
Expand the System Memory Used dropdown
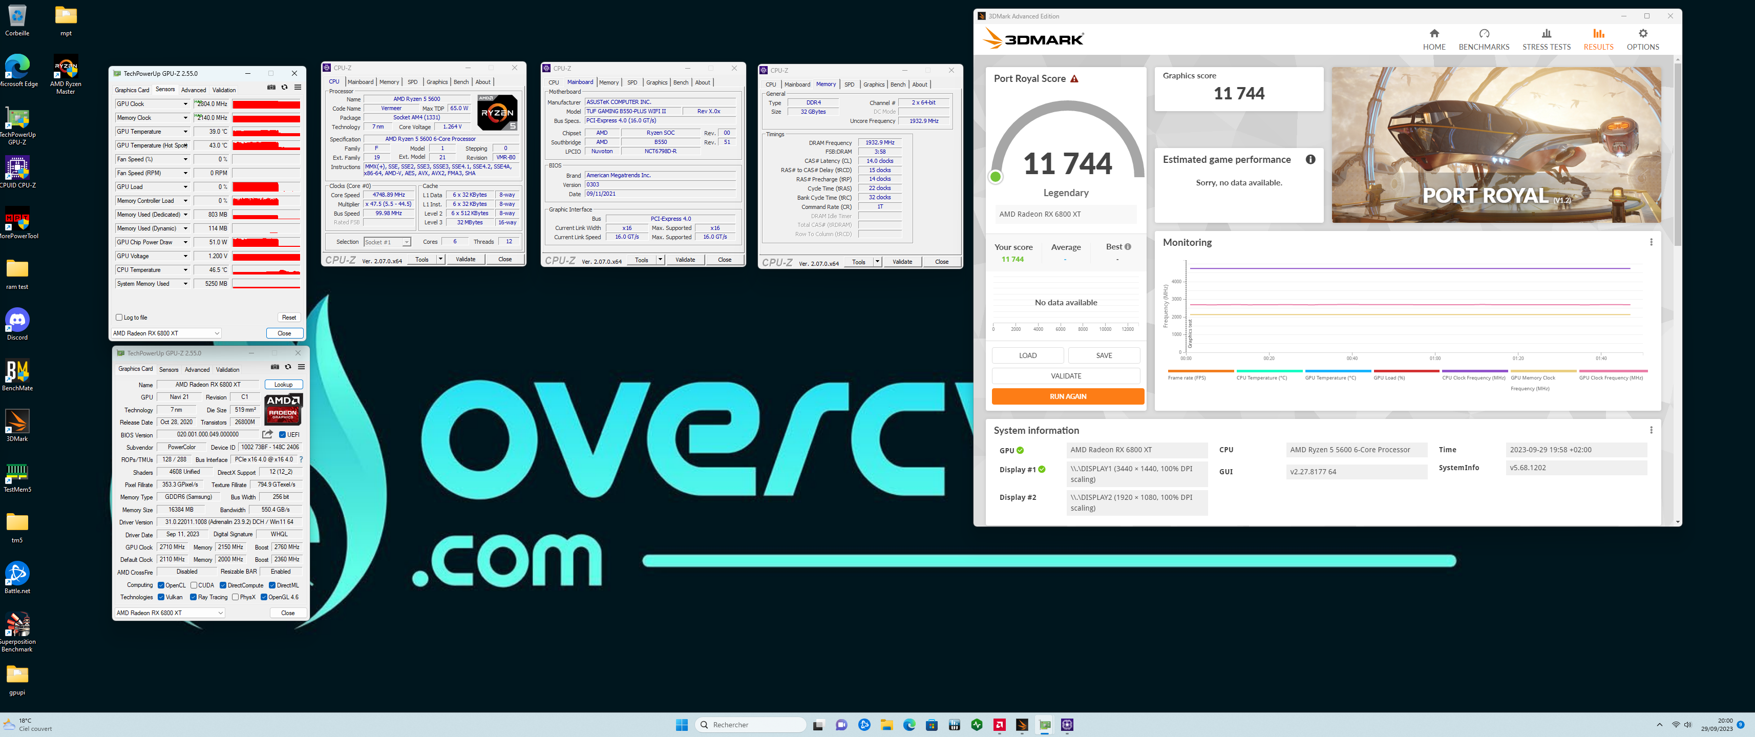click(185, 284)
